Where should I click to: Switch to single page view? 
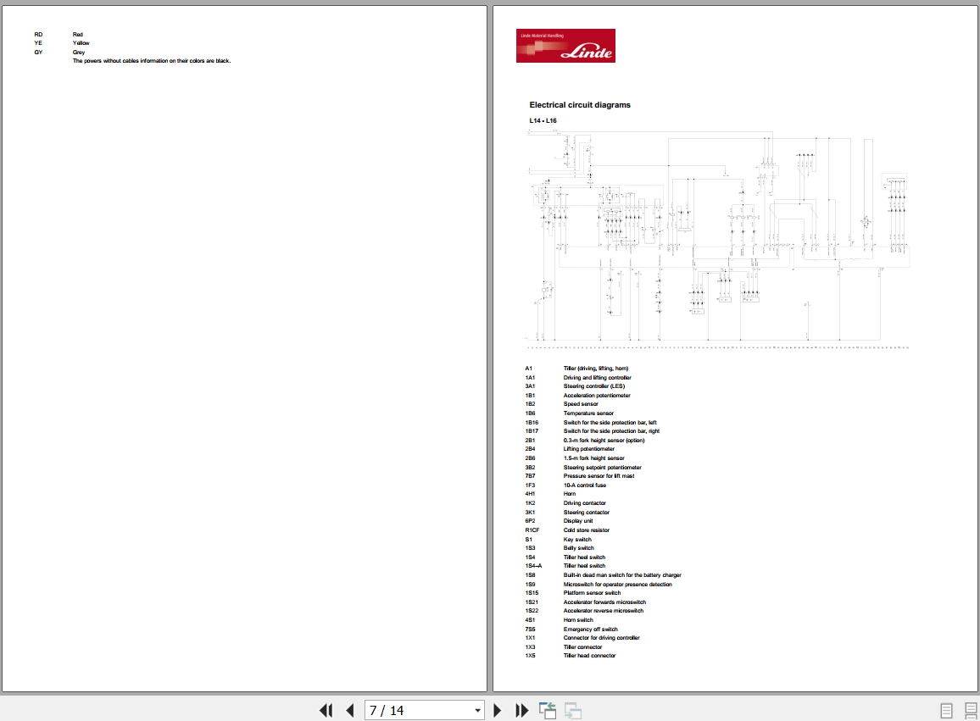946,710
